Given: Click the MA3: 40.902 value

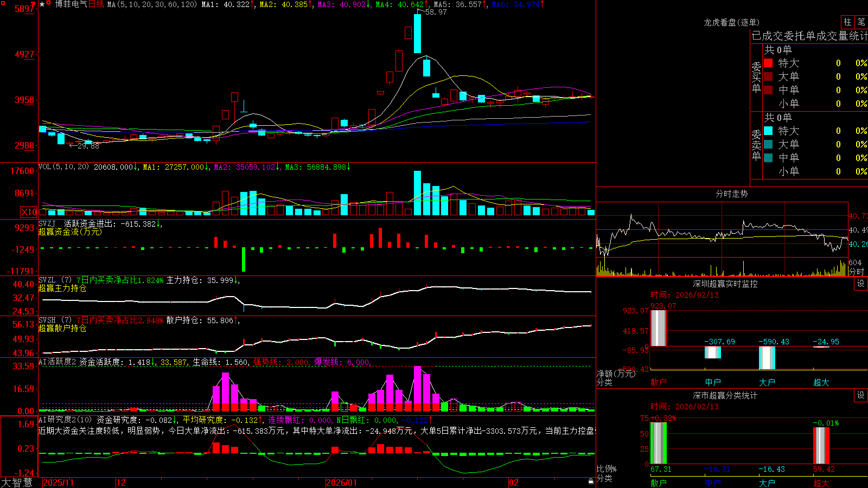Looking at the screenshot, I should click(344, 4).
